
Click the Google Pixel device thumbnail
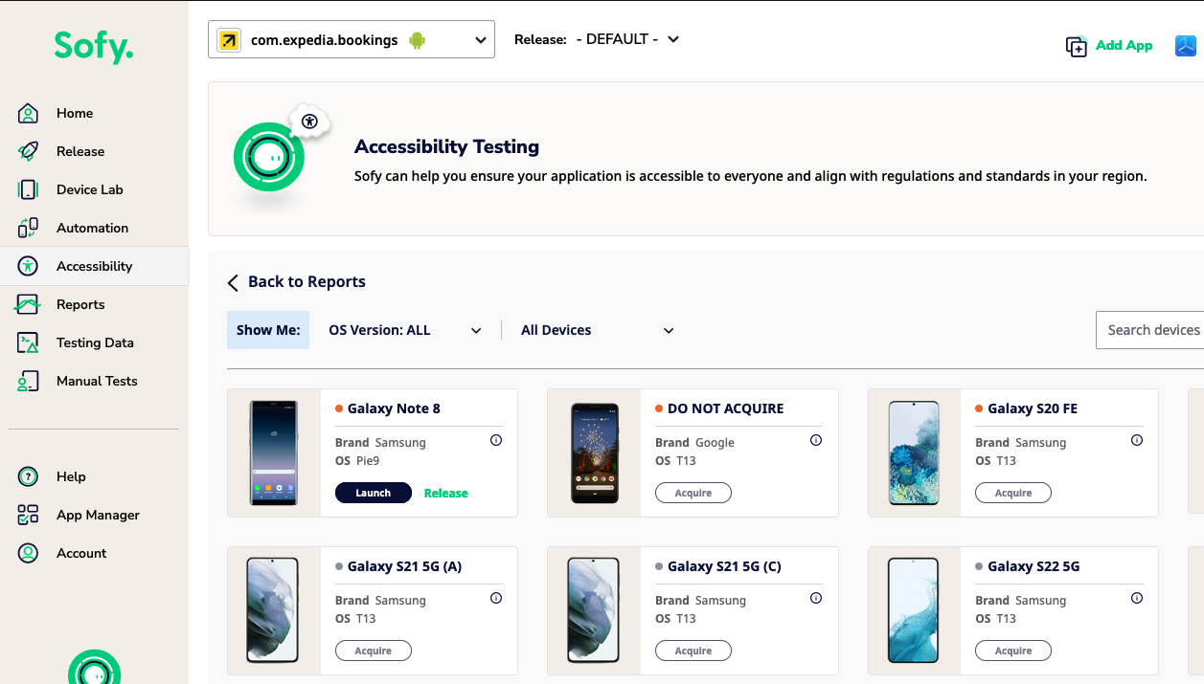pyautogui.click(x=594, y=452)
